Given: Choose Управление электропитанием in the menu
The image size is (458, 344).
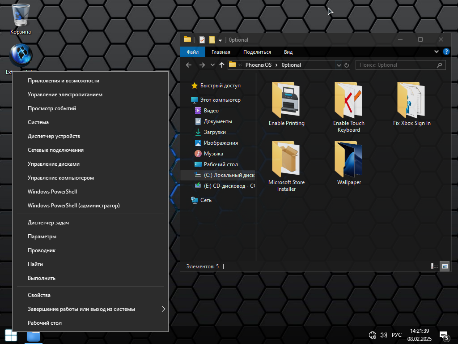Looking at the screenshot, I should (x=90, y=95).
